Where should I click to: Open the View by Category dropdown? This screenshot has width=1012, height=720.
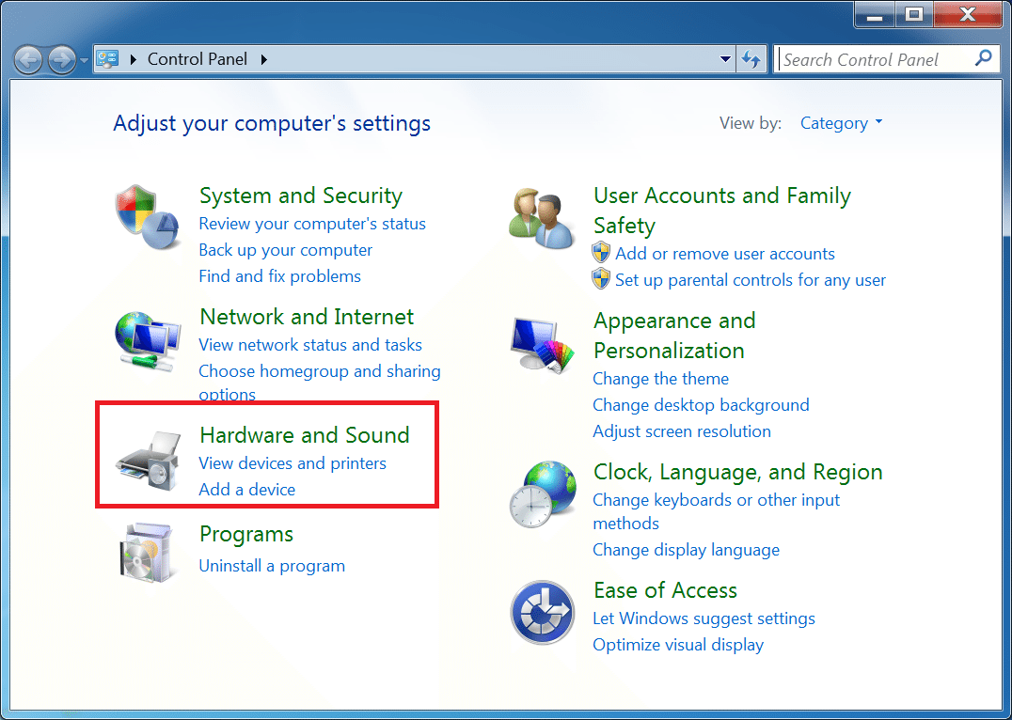[x=841, y=123]
